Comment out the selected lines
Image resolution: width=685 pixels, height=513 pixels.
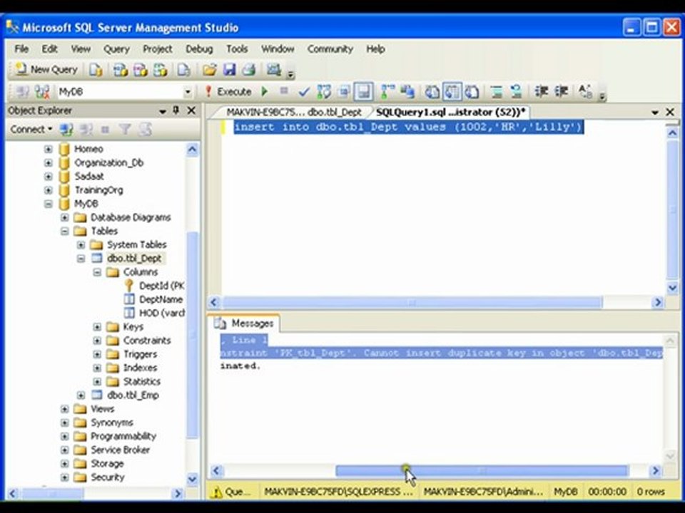(x=497, y=92)
